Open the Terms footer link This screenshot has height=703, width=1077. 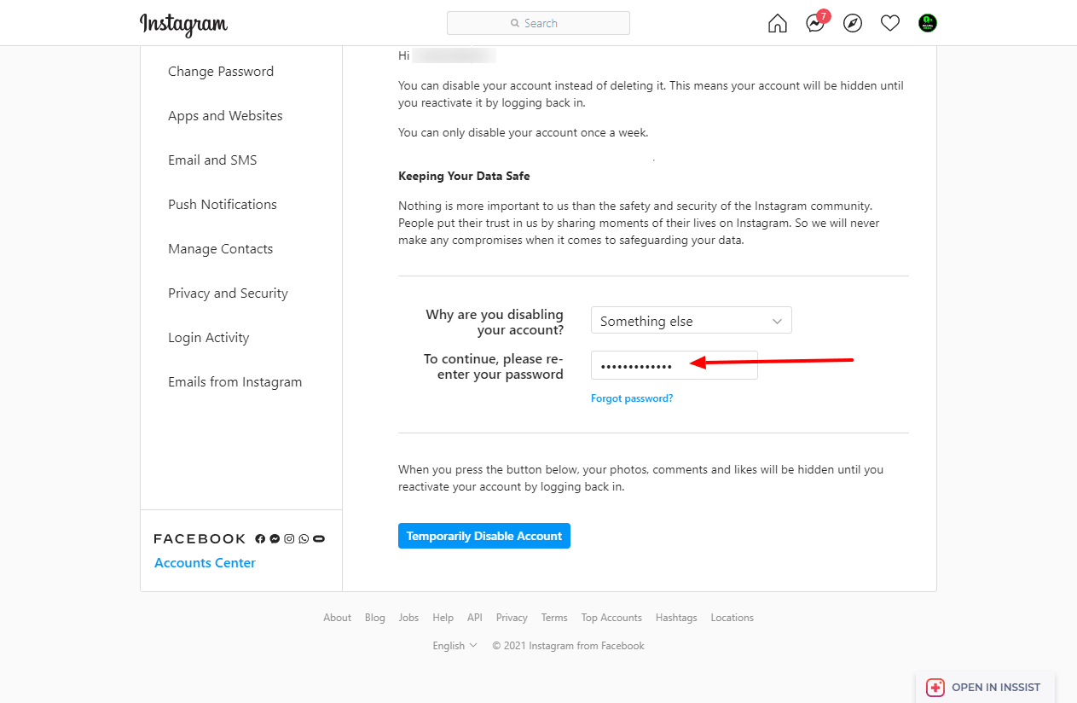(x=554, y=618)
